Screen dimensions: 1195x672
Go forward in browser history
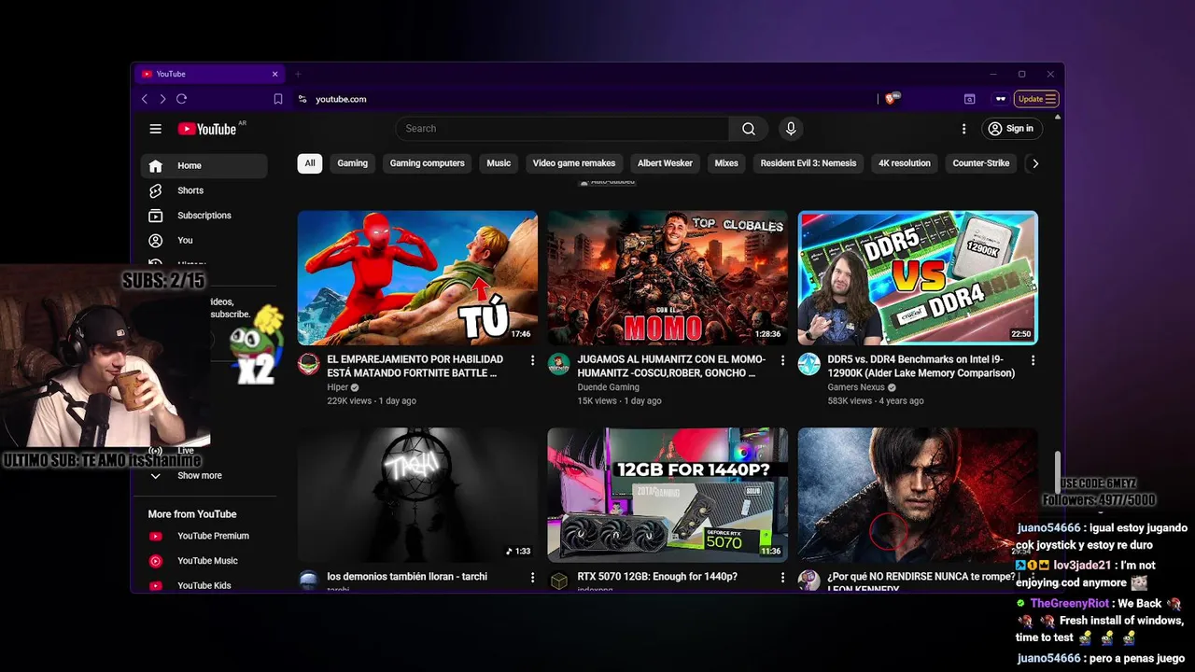(162, 99)
